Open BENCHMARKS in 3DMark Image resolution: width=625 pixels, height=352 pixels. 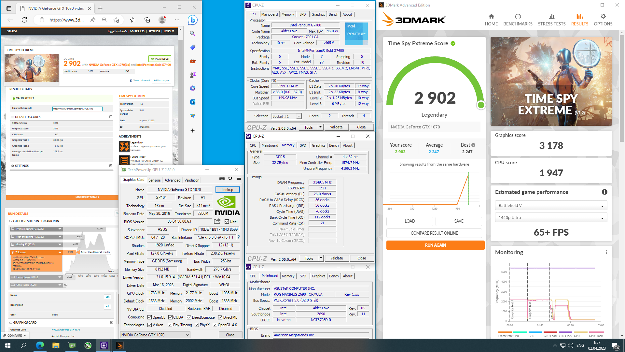coord(518,20)
